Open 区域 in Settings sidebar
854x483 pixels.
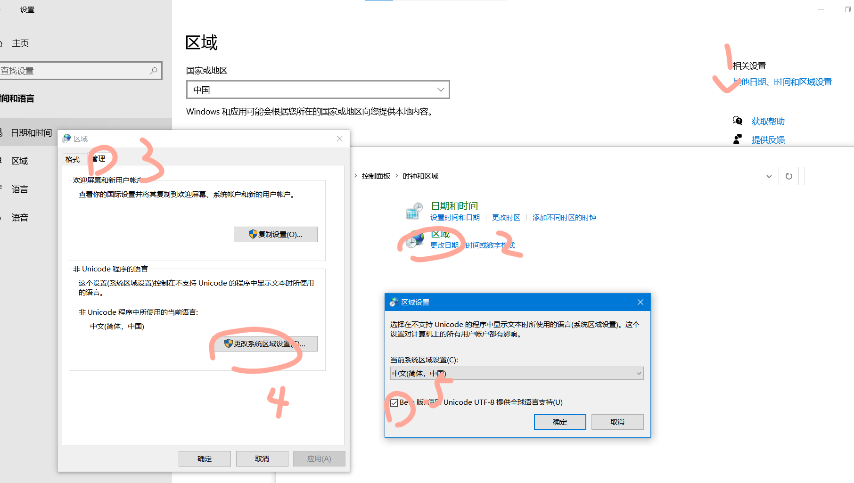click(x=20, y=161)
